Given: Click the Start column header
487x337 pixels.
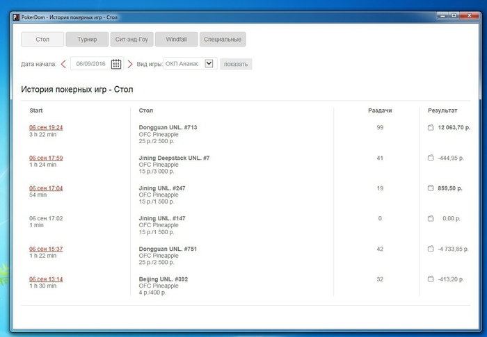Looking at the screenshot, I should 36,110.
